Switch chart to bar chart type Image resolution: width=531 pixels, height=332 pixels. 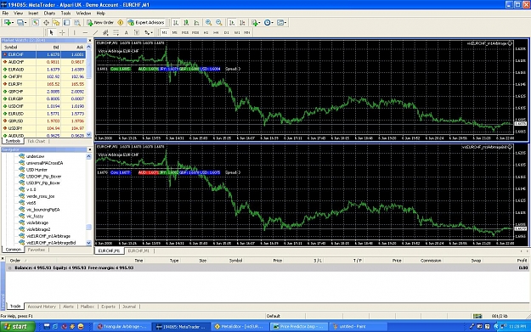tap(176, 22)
